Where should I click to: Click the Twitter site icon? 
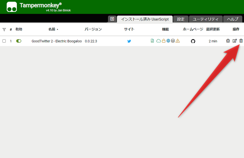pos(129,41)
